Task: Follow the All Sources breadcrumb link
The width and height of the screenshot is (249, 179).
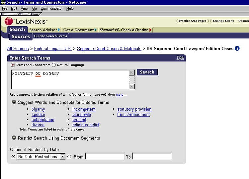Action: 18,48
